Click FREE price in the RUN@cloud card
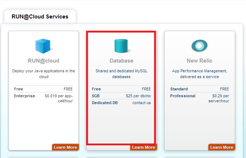246x158 pixels. tap(68, 89)
